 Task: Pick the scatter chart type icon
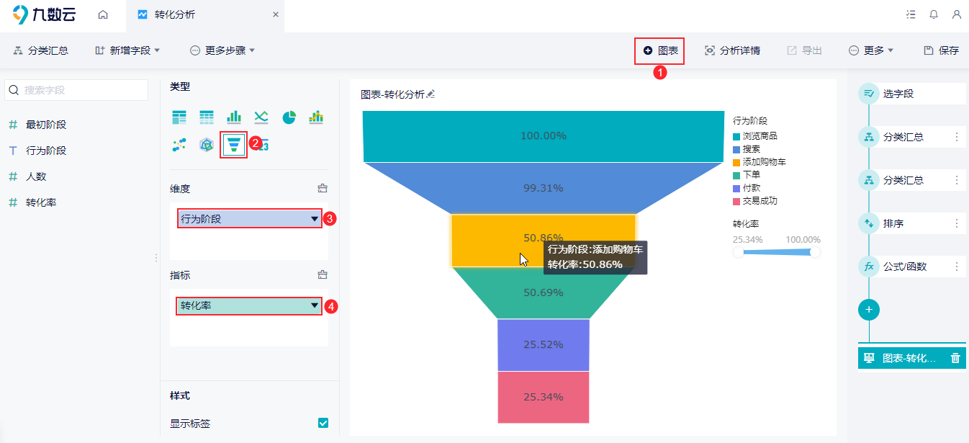tap(179, 145)
